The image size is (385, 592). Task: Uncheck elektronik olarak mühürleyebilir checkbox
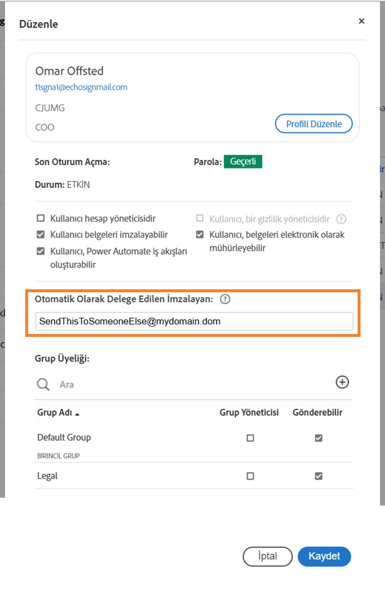200,235
